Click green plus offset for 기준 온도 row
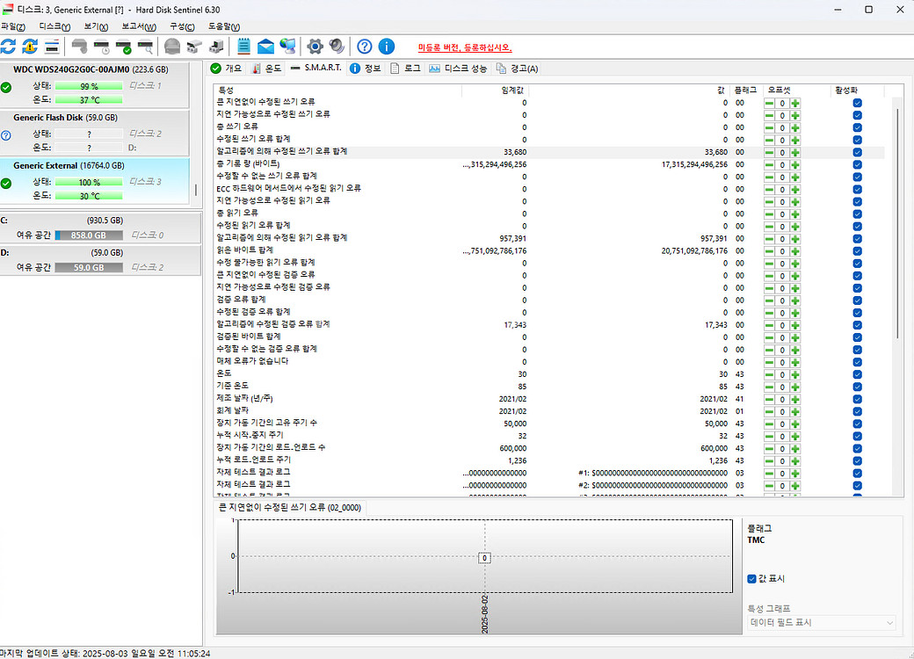Screen dimensions: 914x659 tap(795, 387)
